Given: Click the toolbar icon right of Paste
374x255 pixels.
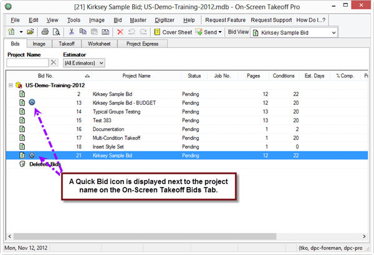Looking at the screenshot, I should pyautogui.click(x=105, y=32).
